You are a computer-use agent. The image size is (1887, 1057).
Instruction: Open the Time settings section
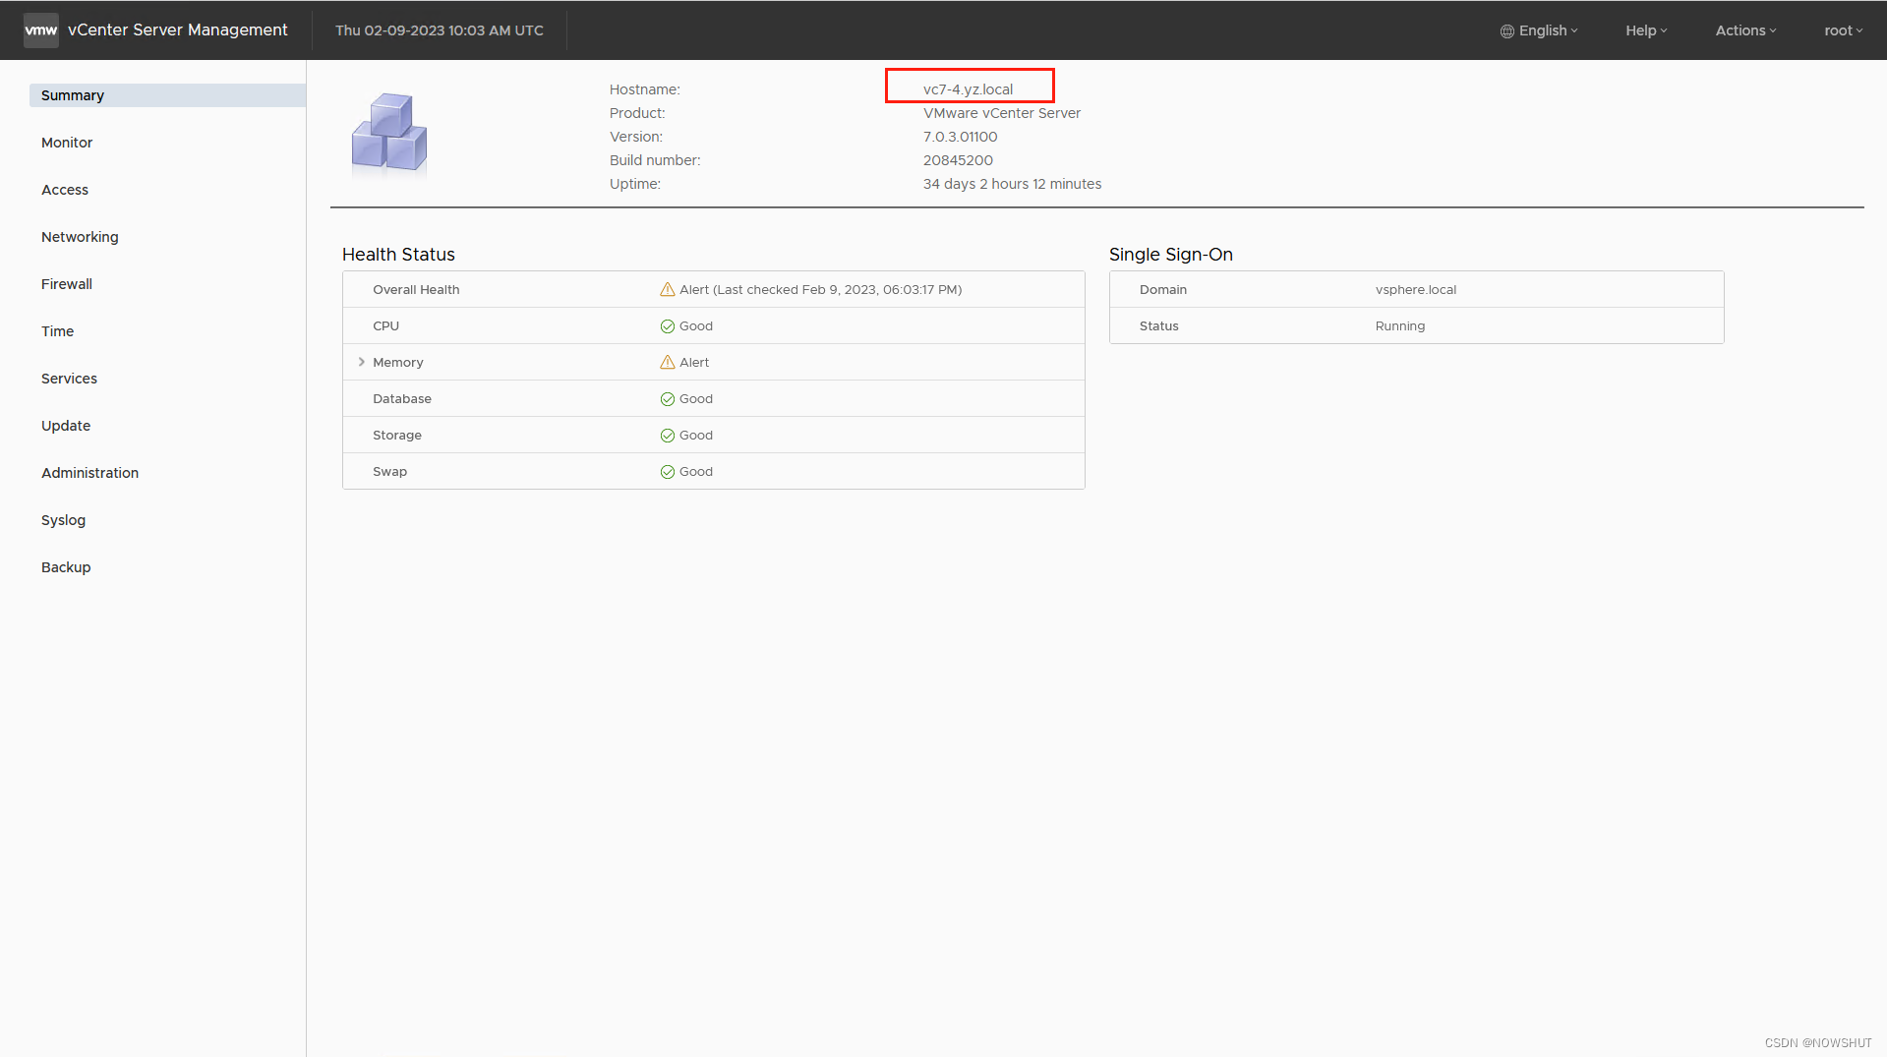pyautogui.click(x=57, y=331)
